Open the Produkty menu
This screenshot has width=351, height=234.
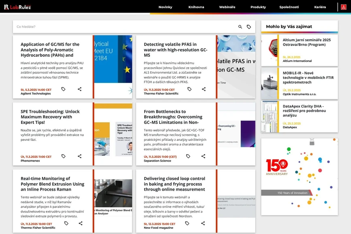tap(258, 7)
